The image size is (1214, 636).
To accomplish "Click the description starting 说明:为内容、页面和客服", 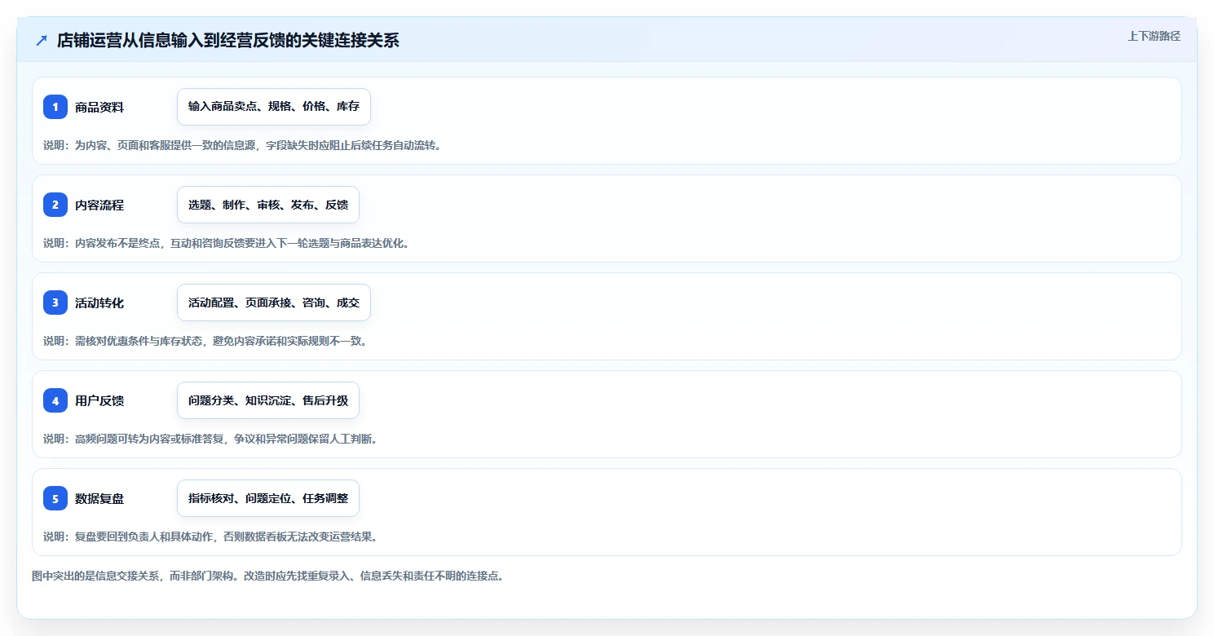I will click(x=242, y=145).
